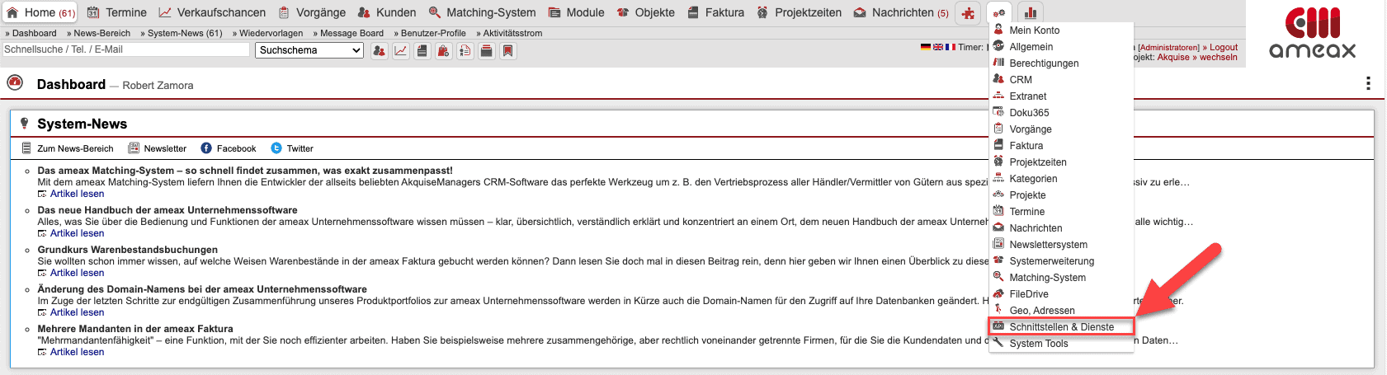The height and width of the screenshot is (375, 1387).
Task: Switch language with the German flag
Action: tap(926, 47)
